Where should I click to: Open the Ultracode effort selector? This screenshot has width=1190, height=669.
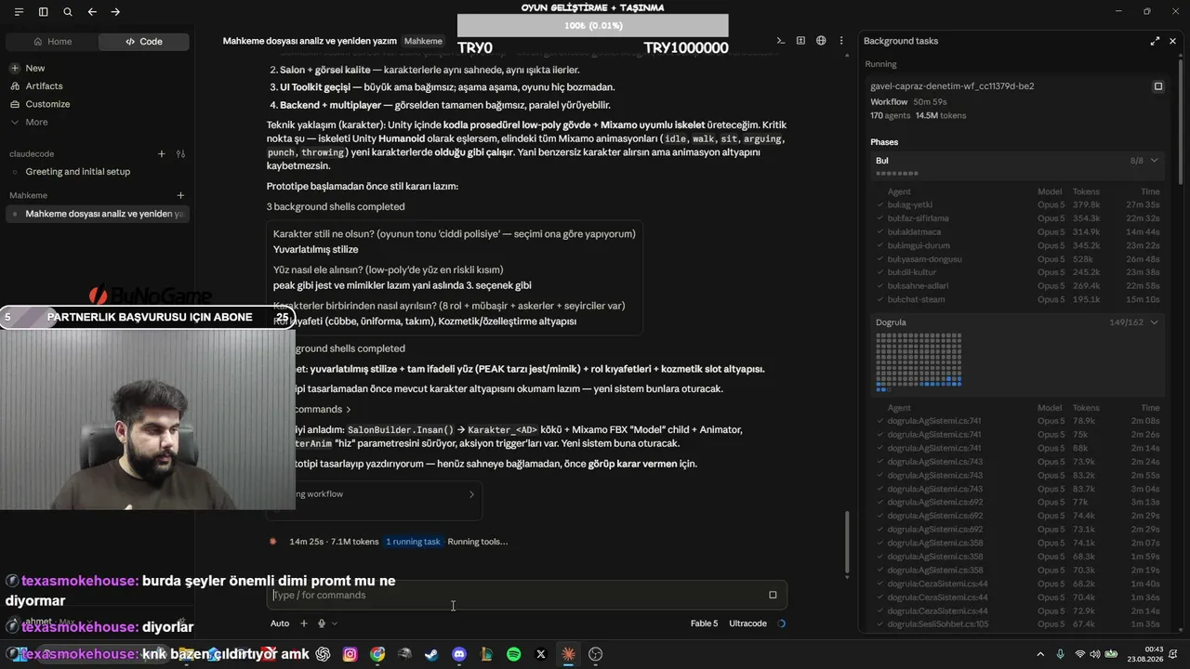747,623
